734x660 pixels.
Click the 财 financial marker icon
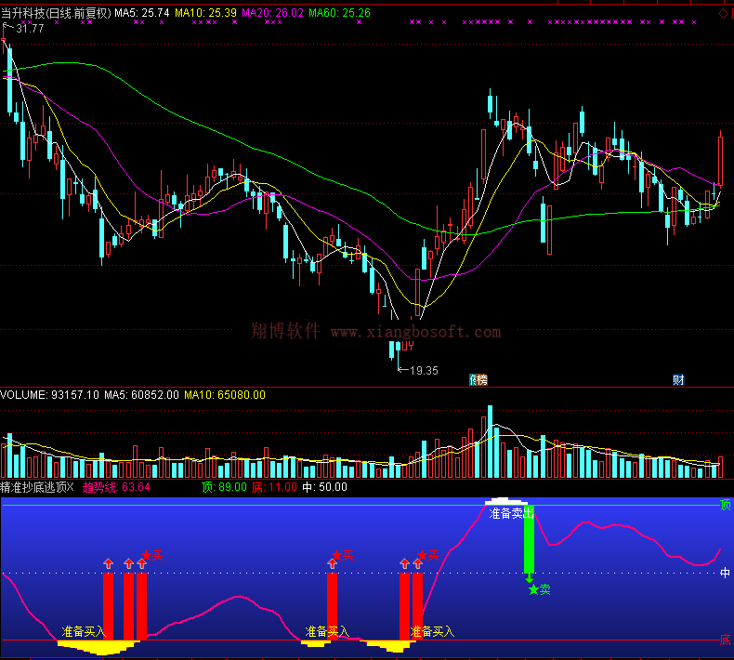click(x=679, y=379)
